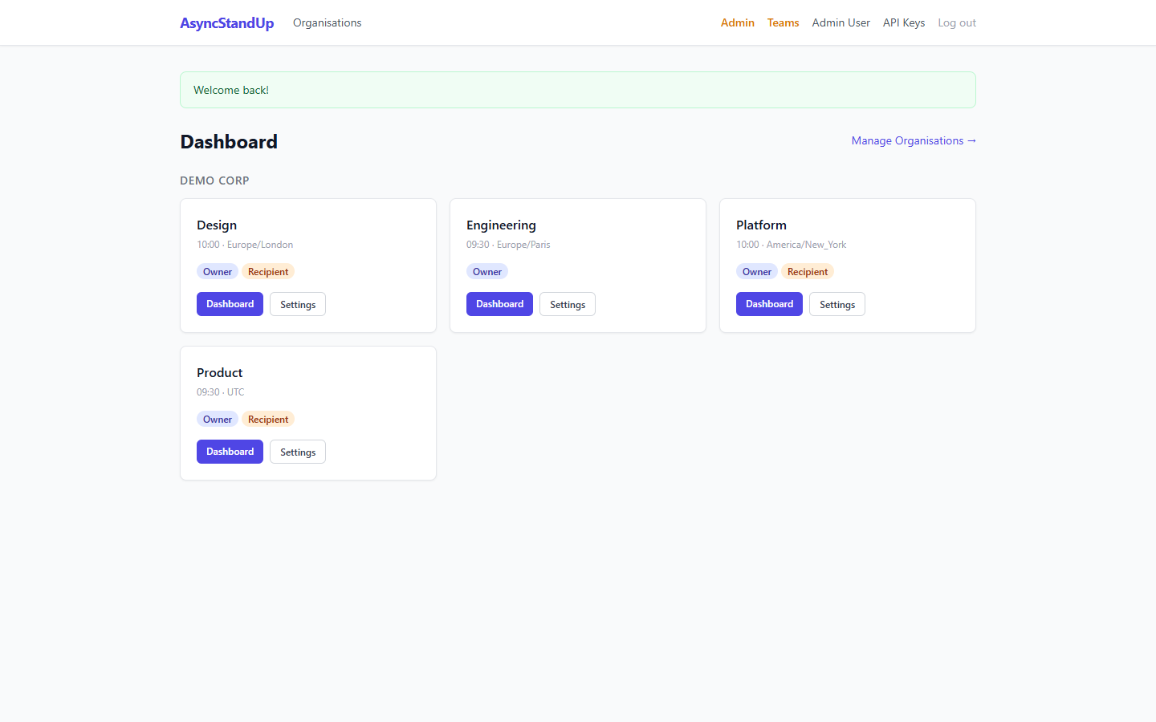Navigate to API Keys
The height and width of the screenshot is (722, 1156).
pyautogui.click(x=904, y=22)
